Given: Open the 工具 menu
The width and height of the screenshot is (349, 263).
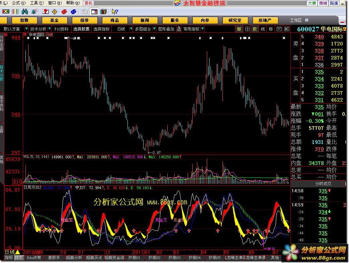Looking at the screenshot, I should click(x=37, y=3).
